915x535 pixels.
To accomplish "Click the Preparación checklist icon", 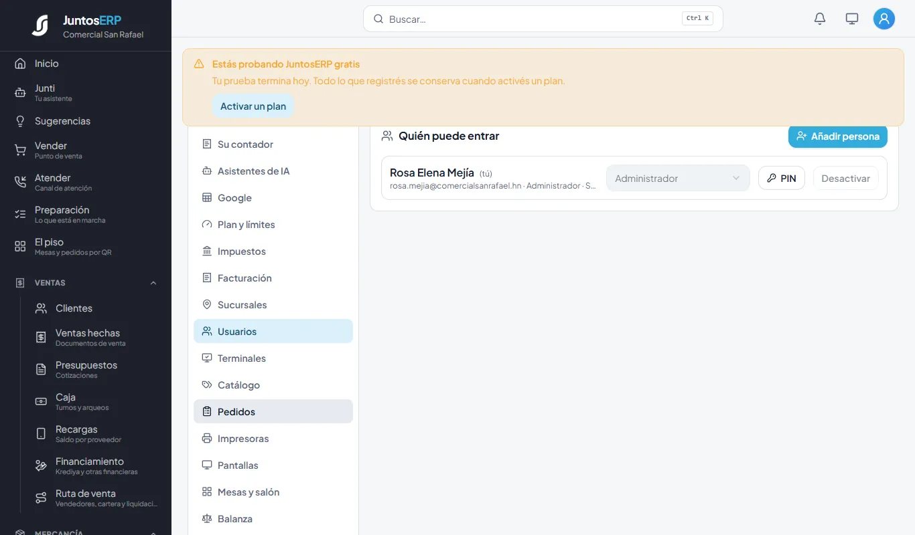I will (x=20, y=215).
